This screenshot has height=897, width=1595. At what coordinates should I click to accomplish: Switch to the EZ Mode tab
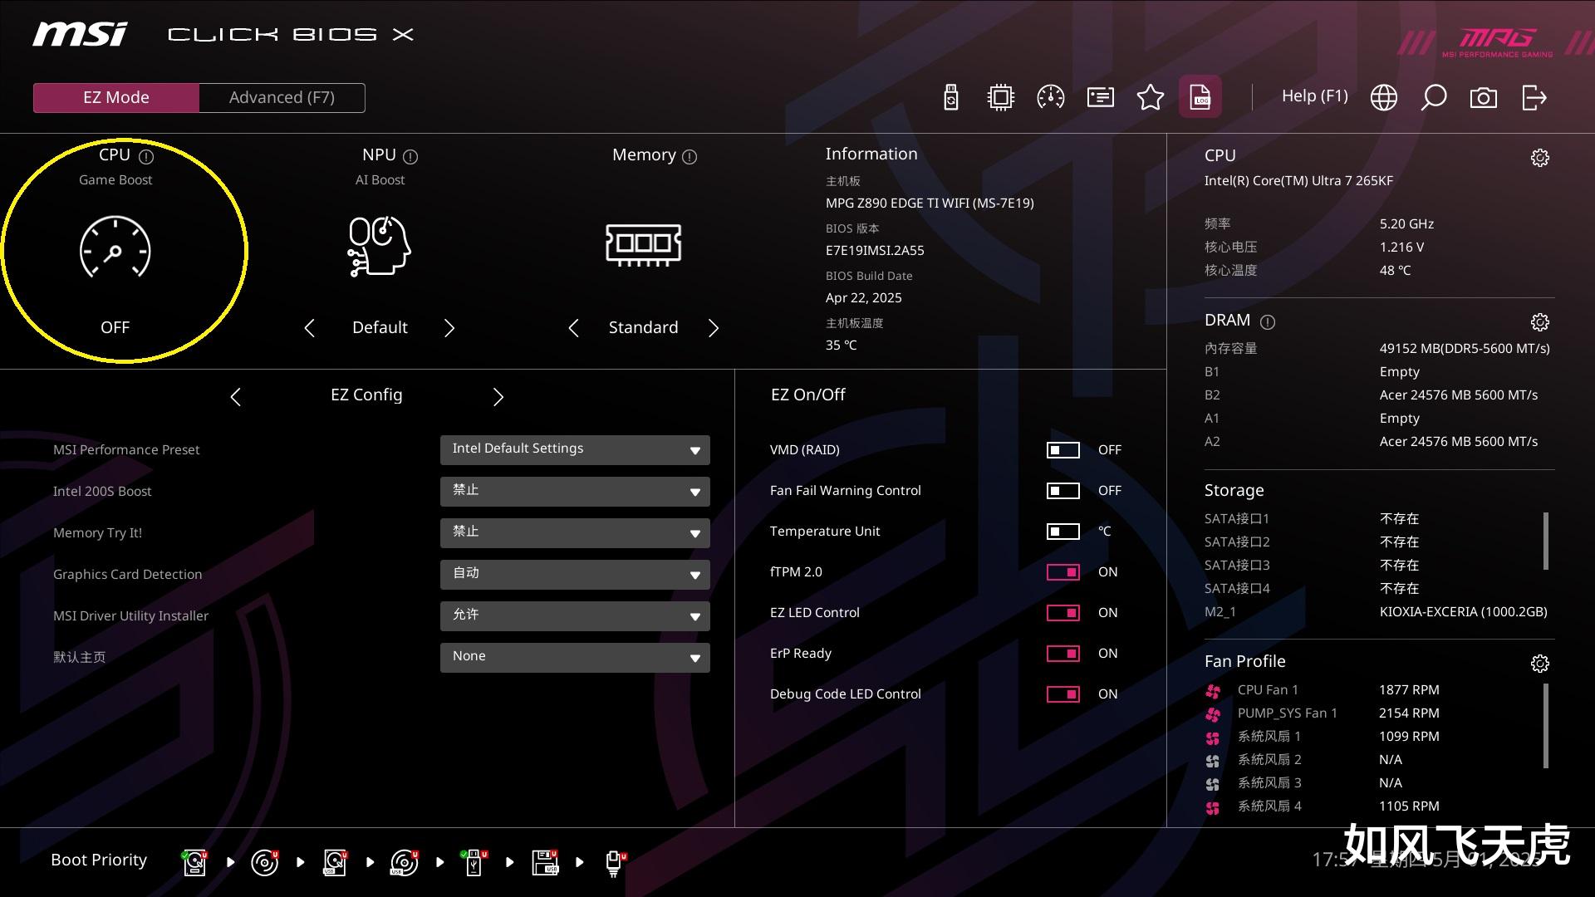pyautogui.click(x=116, y=98)
